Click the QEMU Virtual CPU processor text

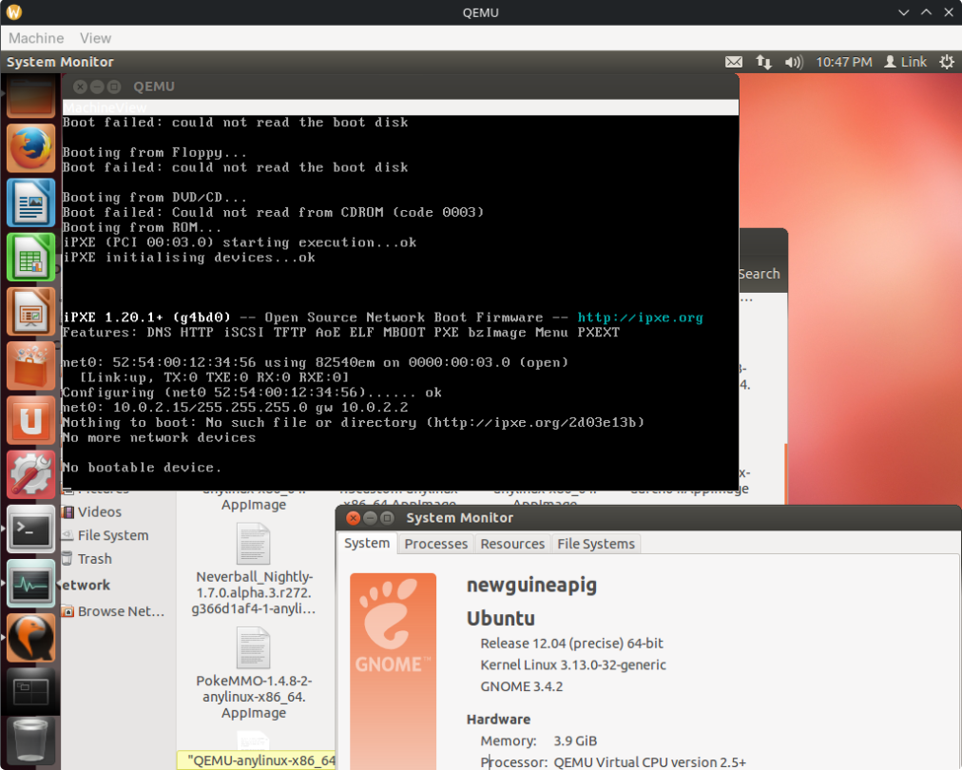tap(649, 762)
